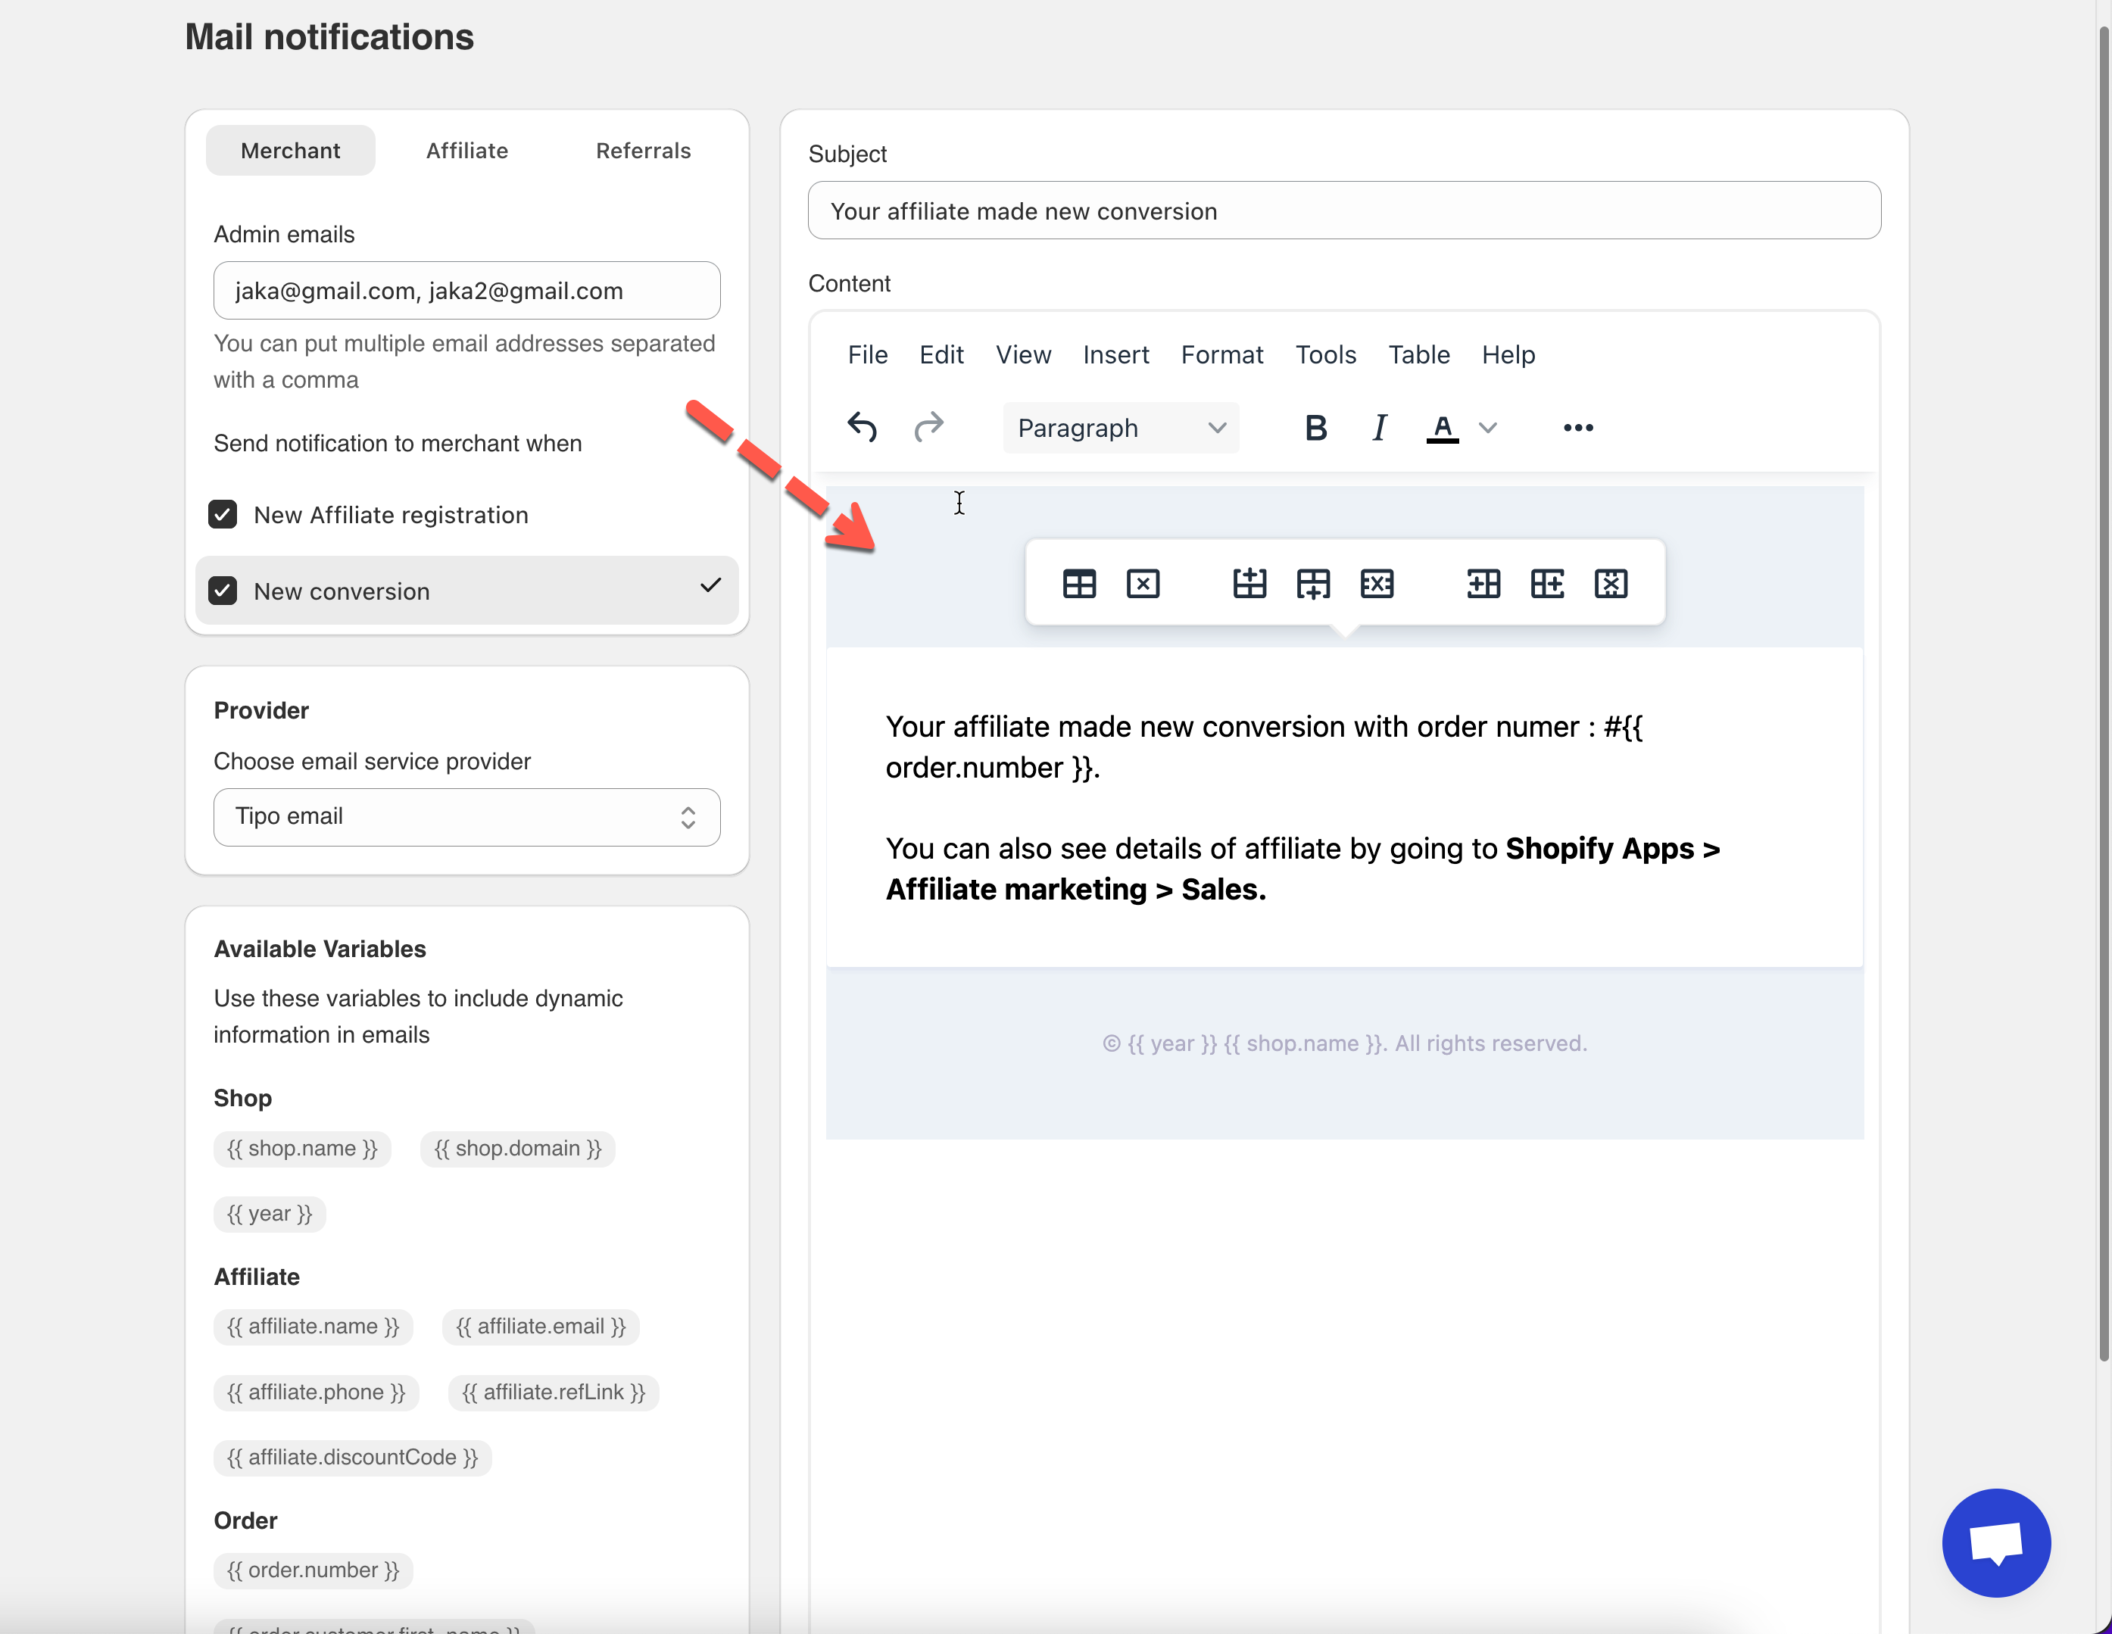Toggle the New conversion checkbox
The image size is (2112, 1634).
223,591
